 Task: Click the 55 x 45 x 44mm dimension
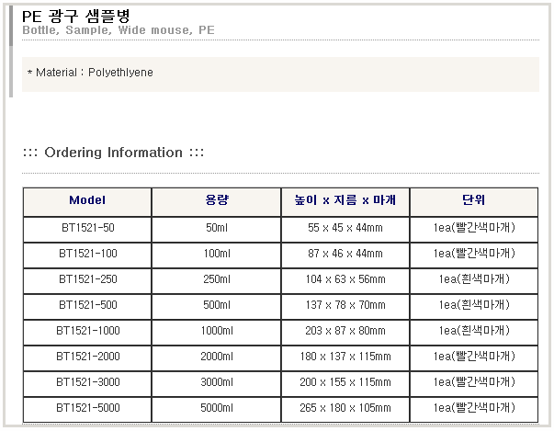345,227
